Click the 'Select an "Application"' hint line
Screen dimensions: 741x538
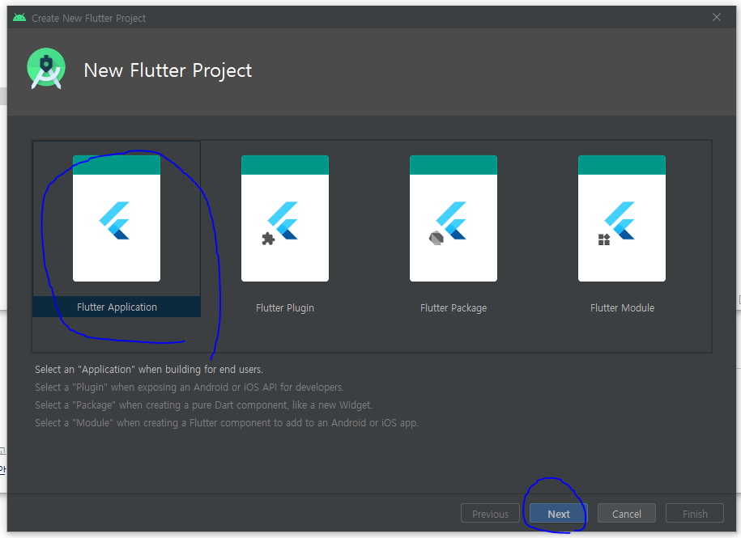click(149, 369)
